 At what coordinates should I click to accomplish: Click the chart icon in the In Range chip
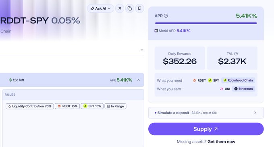(x=108, y=106)
